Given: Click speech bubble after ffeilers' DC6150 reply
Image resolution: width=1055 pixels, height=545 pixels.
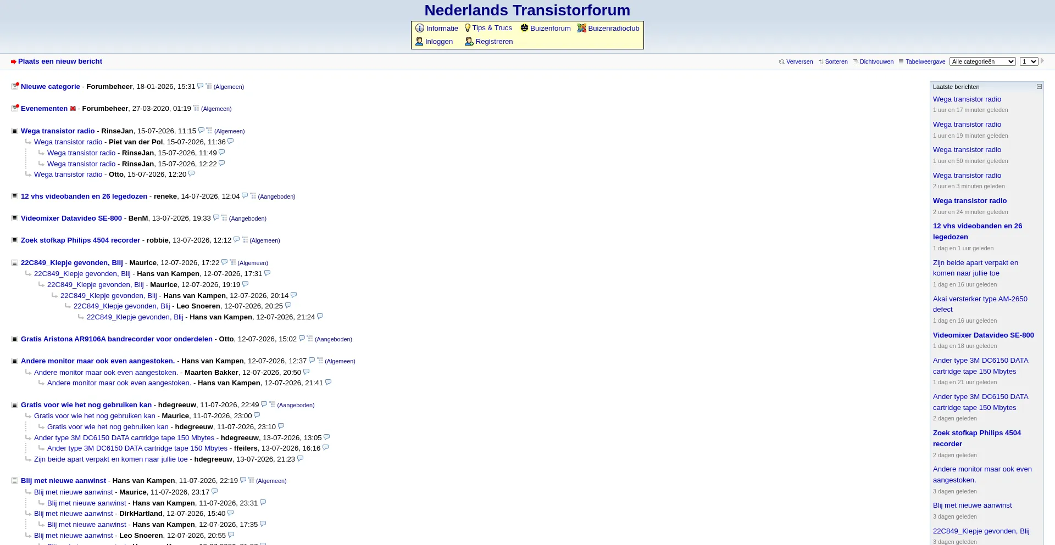Looking at the screenshot, I should tap(325, 448).
